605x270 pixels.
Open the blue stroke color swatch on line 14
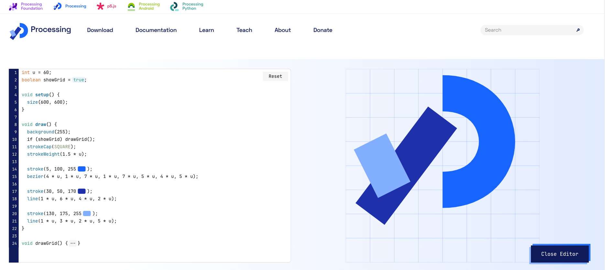[x=82, y=169]
